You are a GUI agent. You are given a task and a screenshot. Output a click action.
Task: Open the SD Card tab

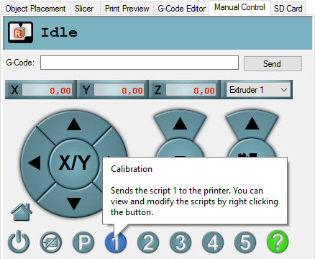288,9
